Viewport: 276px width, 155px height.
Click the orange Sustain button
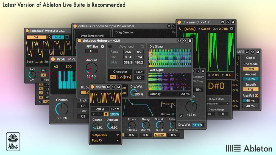pyautogui.click(x=160, y=135)
